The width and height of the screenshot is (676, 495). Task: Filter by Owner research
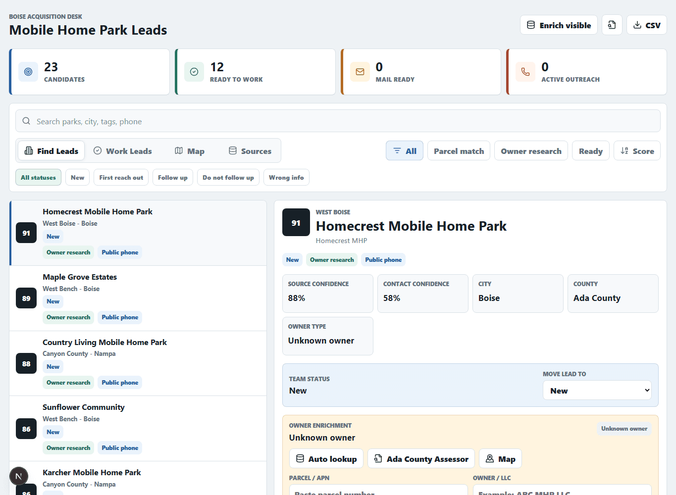point(531,151)
